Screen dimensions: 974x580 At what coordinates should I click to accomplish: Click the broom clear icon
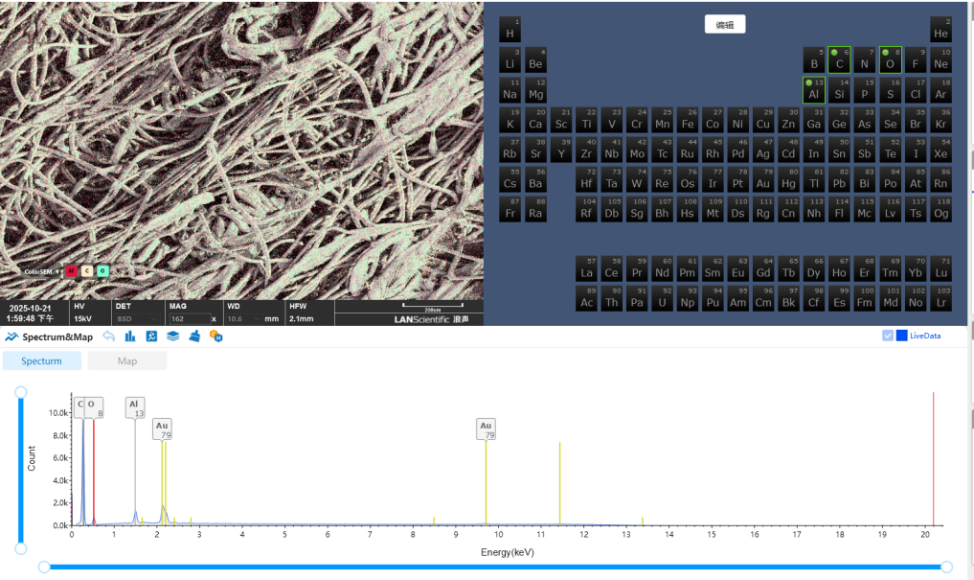194,336
